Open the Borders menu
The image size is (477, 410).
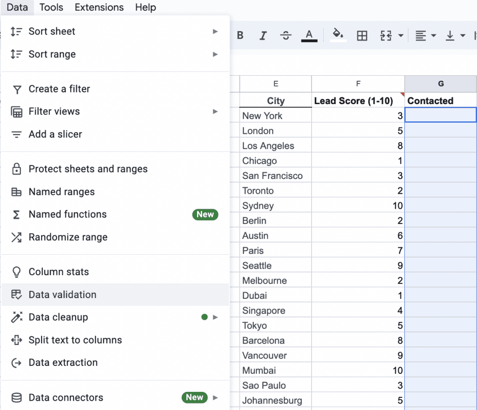coord(362,35)
